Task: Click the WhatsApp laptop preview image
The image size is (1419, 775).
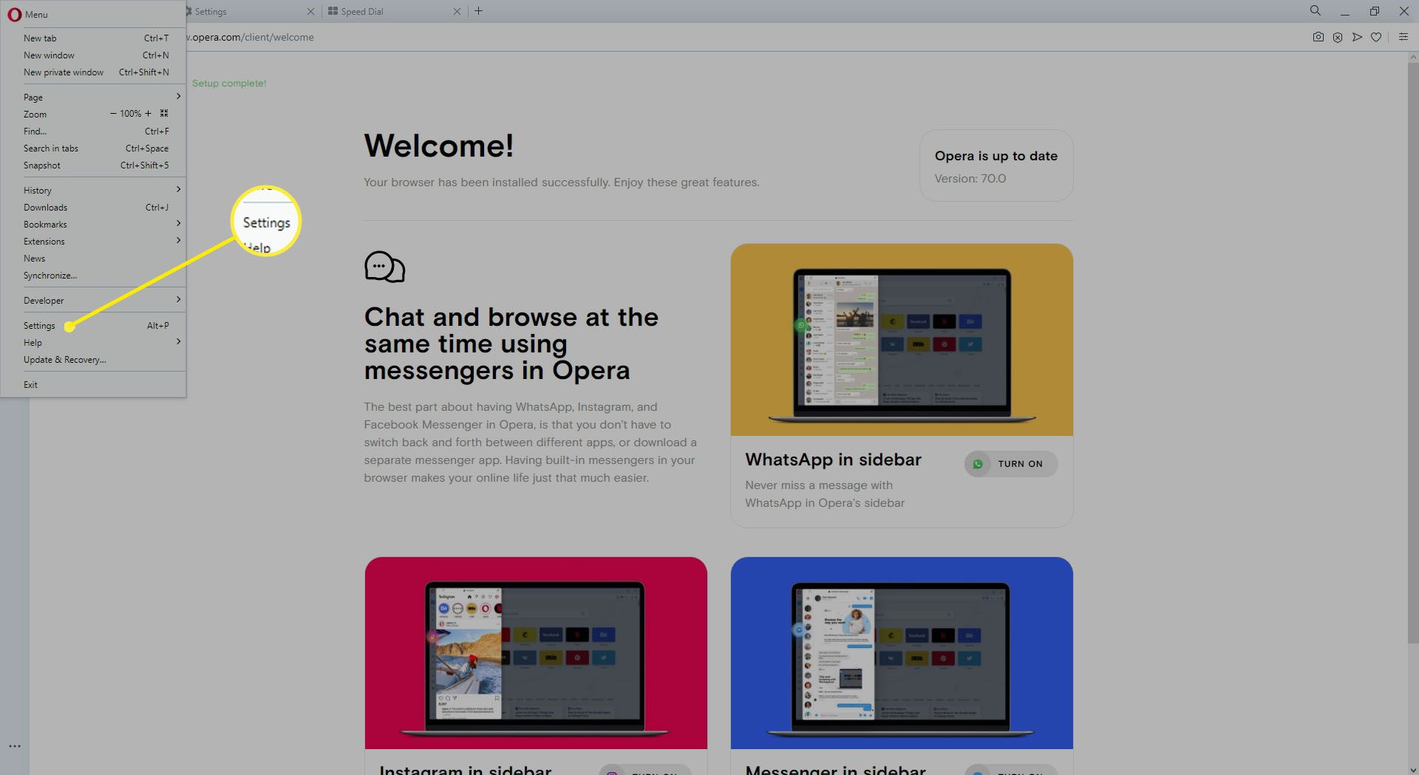Action: click(x=902, y=340)
